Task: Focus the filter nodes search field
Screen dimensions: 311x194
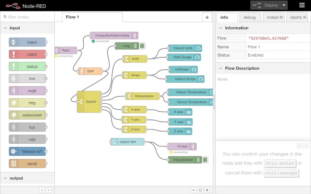Action: pyautogui.click(x=27, y=17)
